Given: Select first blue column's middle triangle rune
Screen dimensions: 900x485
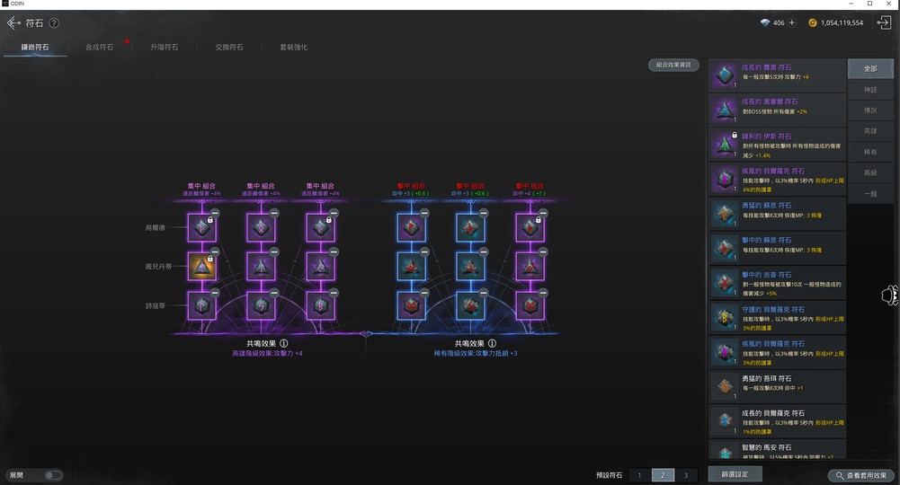Looking at the screenshot, I should (x=412, y=267).
